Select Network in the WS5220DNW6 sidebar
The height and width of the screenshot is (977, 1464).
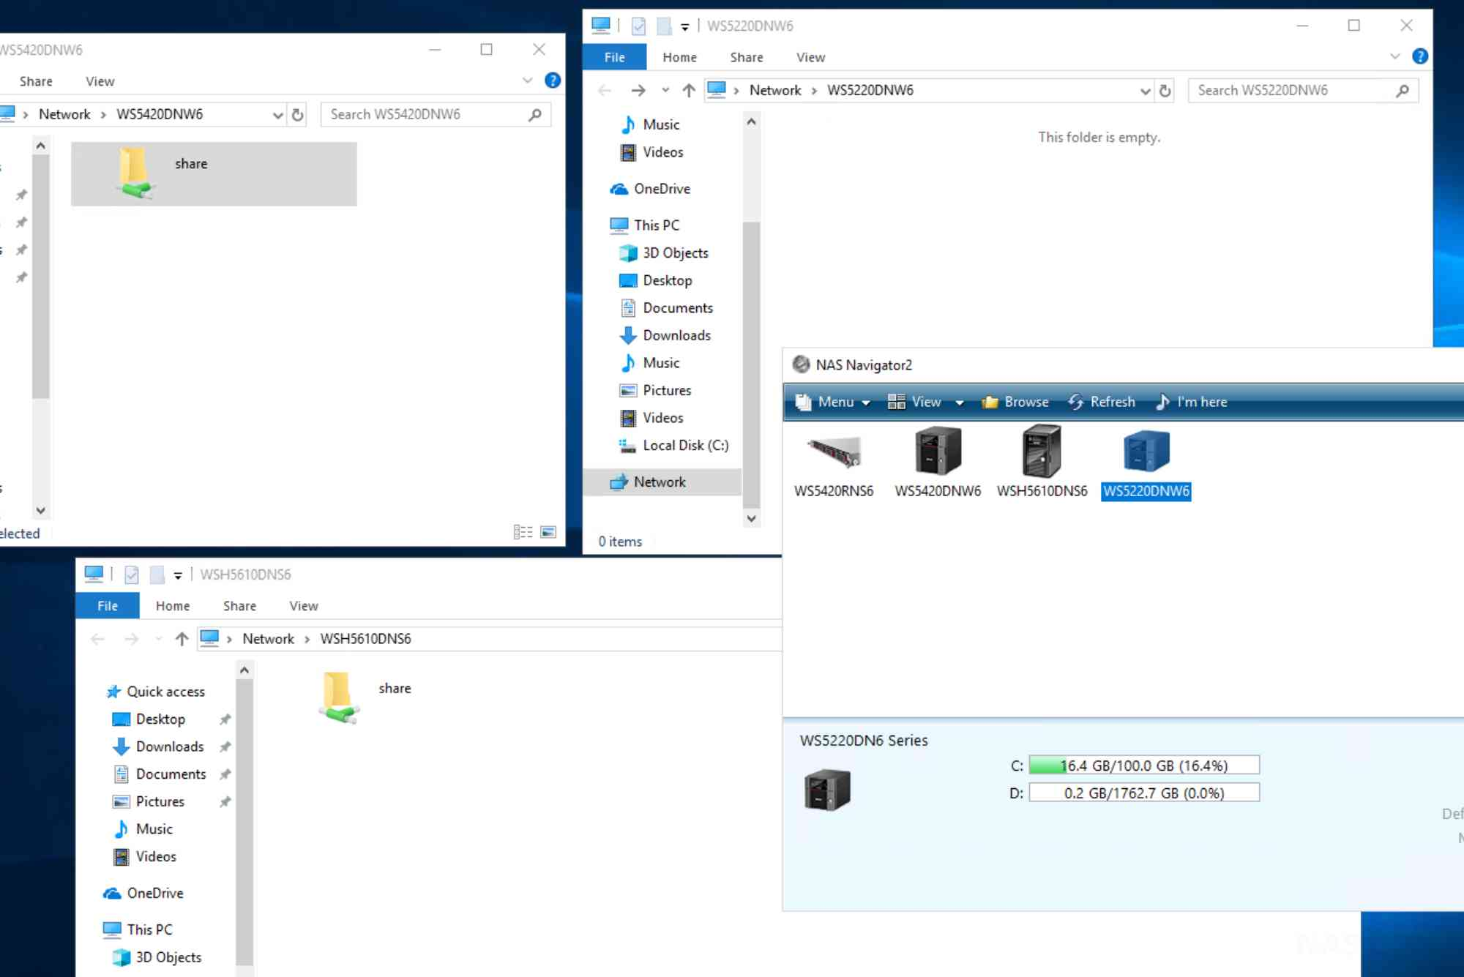coord(660,482)
